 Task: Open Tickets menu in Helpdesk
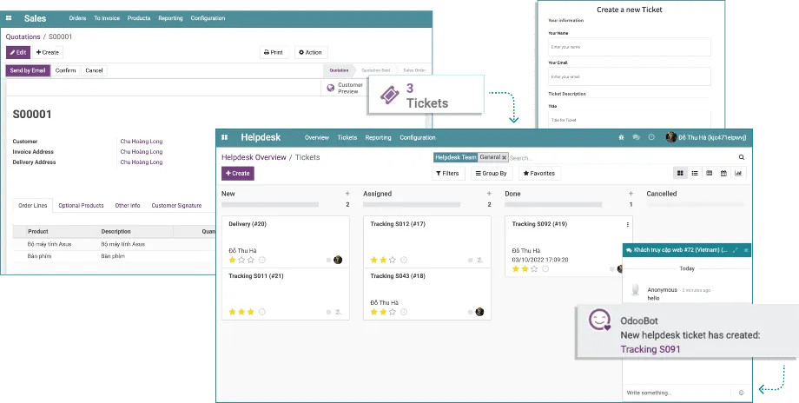coord(347,137)
